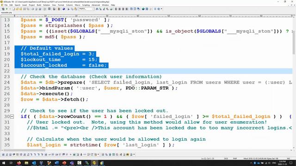Open the bottom toolbar second group dropdown arrow
Viewport: 296px width, 166px height.
tap(134, 154)
